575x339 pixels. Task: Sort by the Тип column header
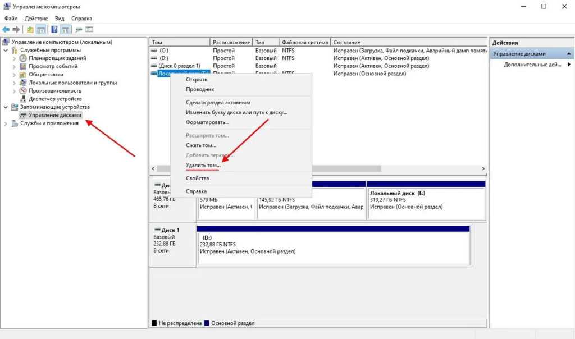tap(266, 42)
